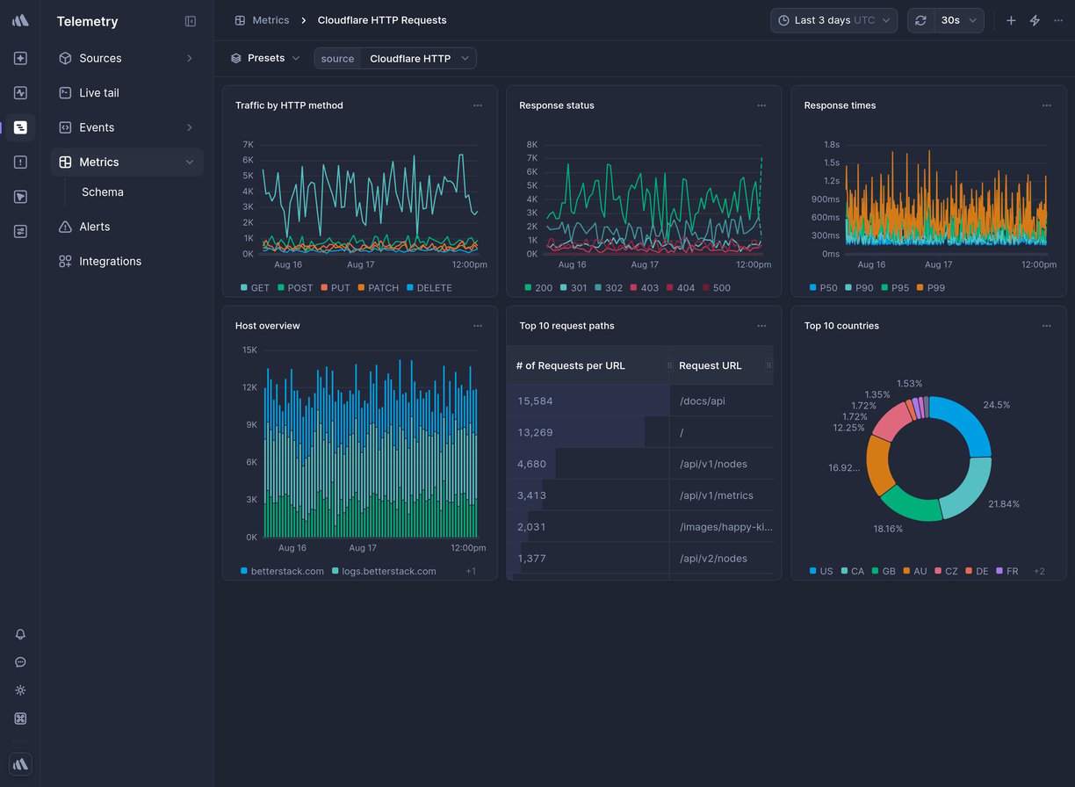The image size is (1075, 787).
Task: Expand the Events chevron
Action: (x=190, y=127)
